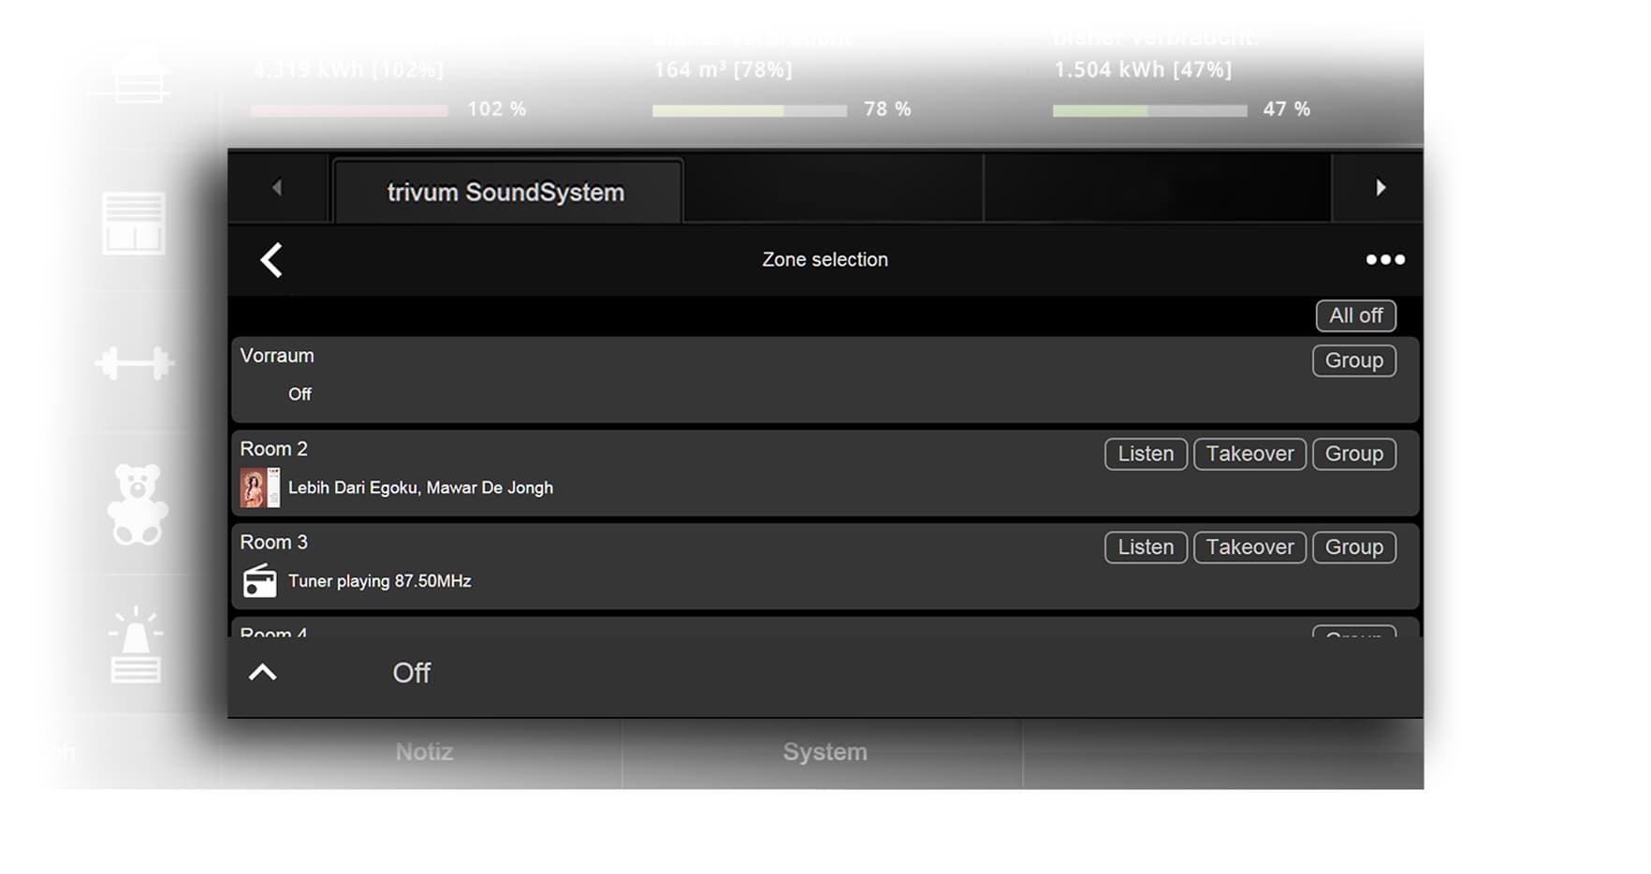
Task: Open the teddy bear icon in background sidebar
Action: [x=138, y=503]
